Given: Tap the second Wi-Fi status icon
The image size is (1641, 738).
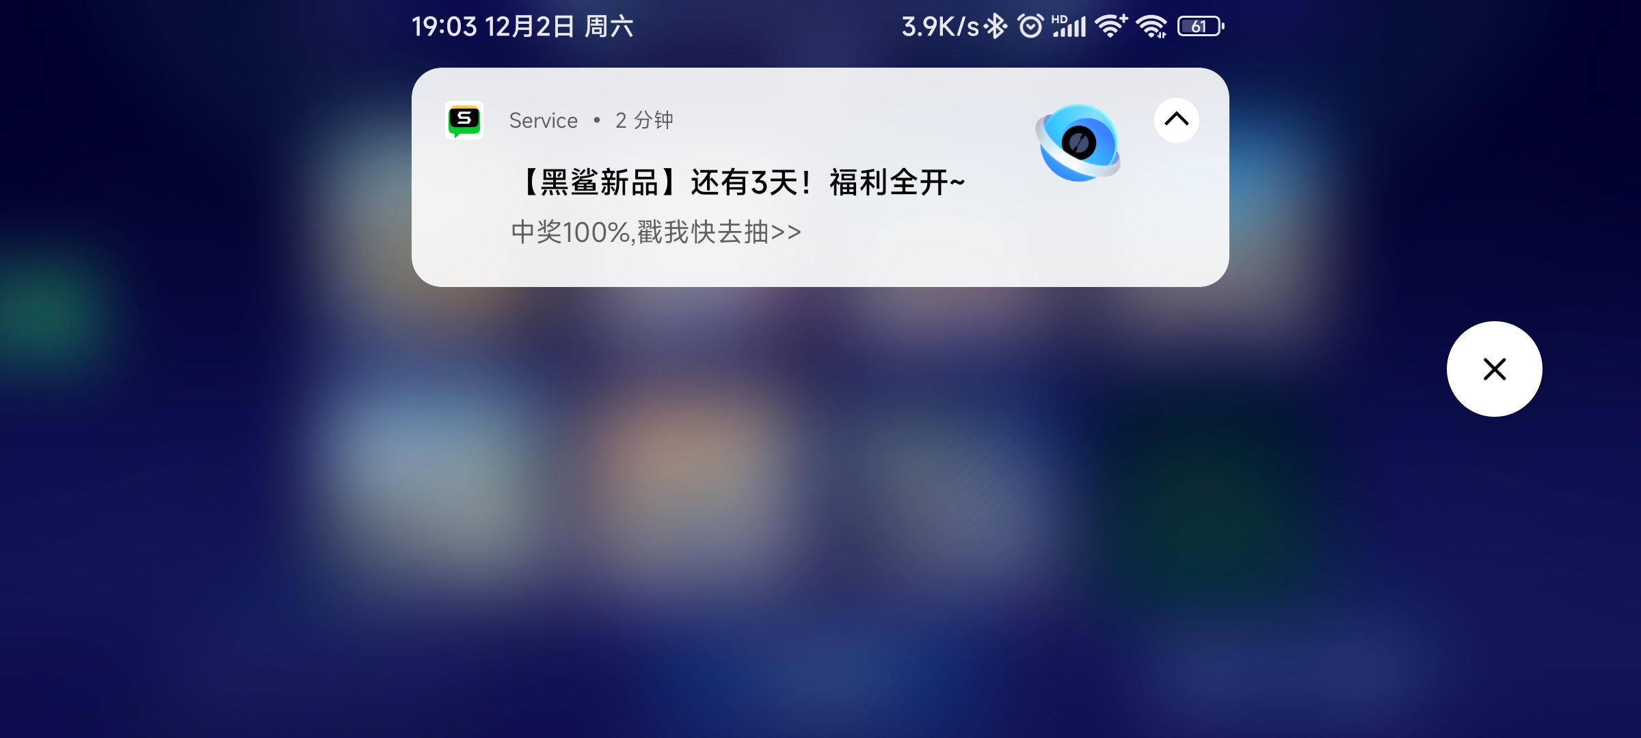Looking at the screenshot, I should 1152,27.
